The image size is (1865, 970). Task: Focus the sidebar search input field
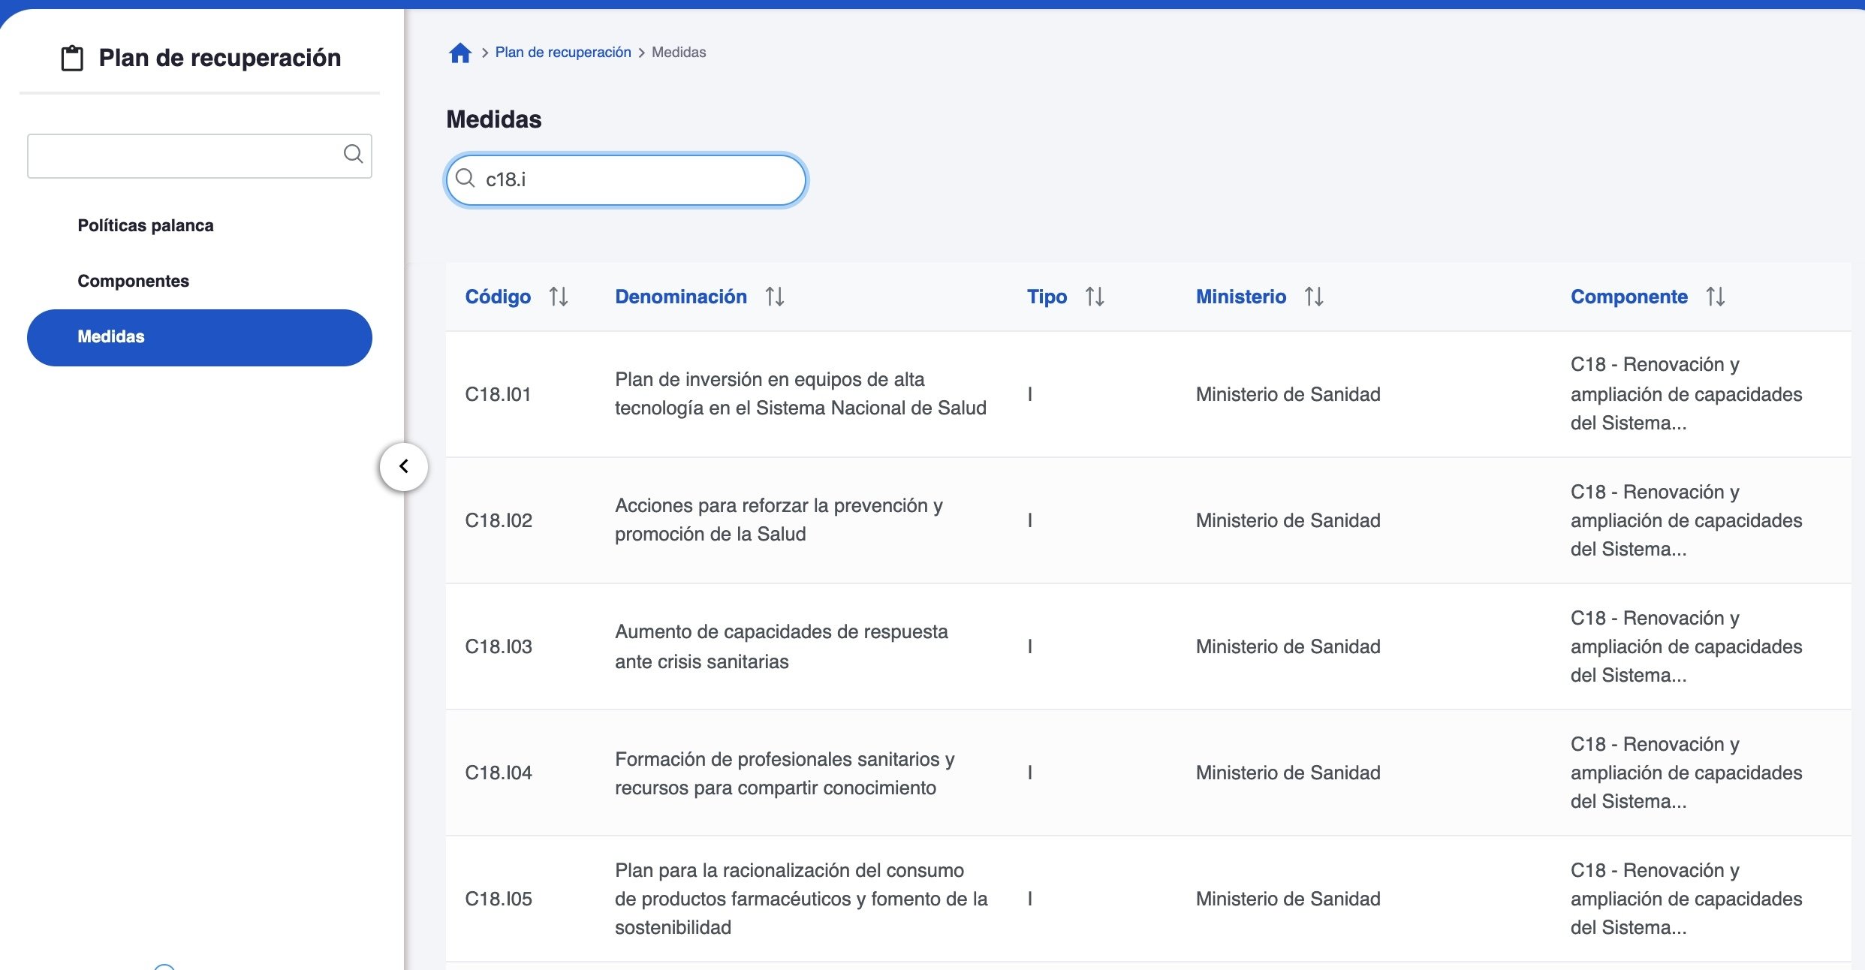184,156
